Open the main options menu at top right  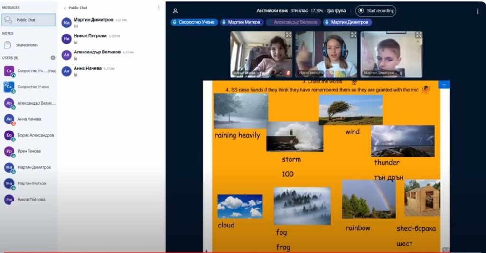click(477, 11)
